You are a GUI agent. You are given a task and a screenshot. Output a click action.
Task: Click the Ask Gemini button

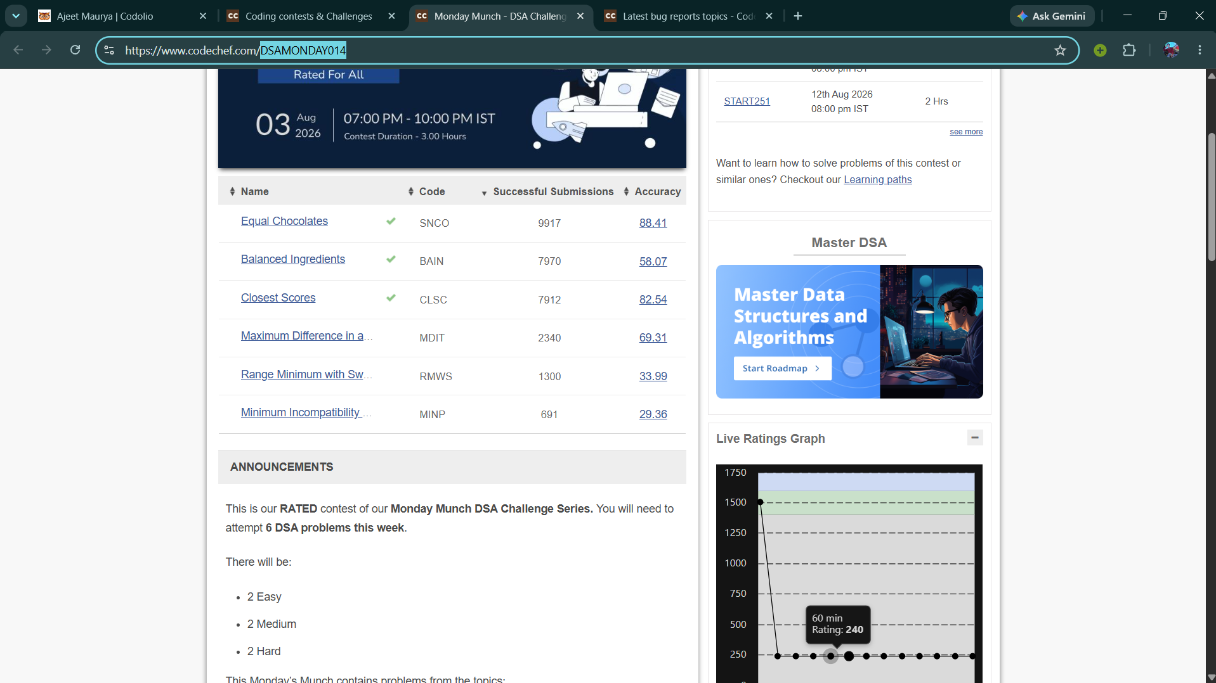(1052, 16)
